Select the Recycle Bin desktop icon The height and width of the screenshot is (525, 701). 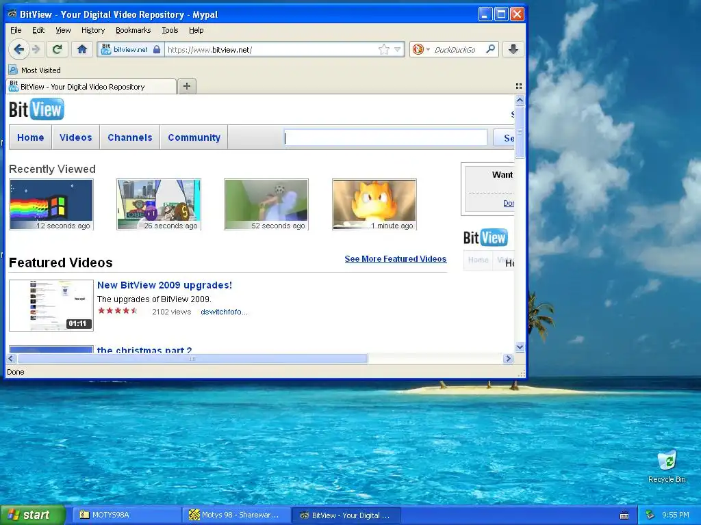pyautogui.click(x=667, y=466)
